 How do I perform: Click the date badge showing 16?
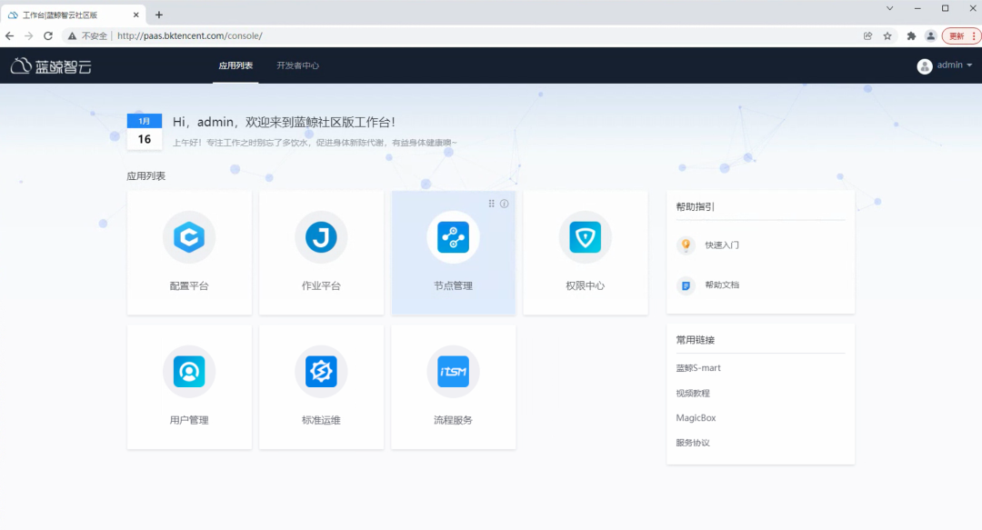pos(145,132)
